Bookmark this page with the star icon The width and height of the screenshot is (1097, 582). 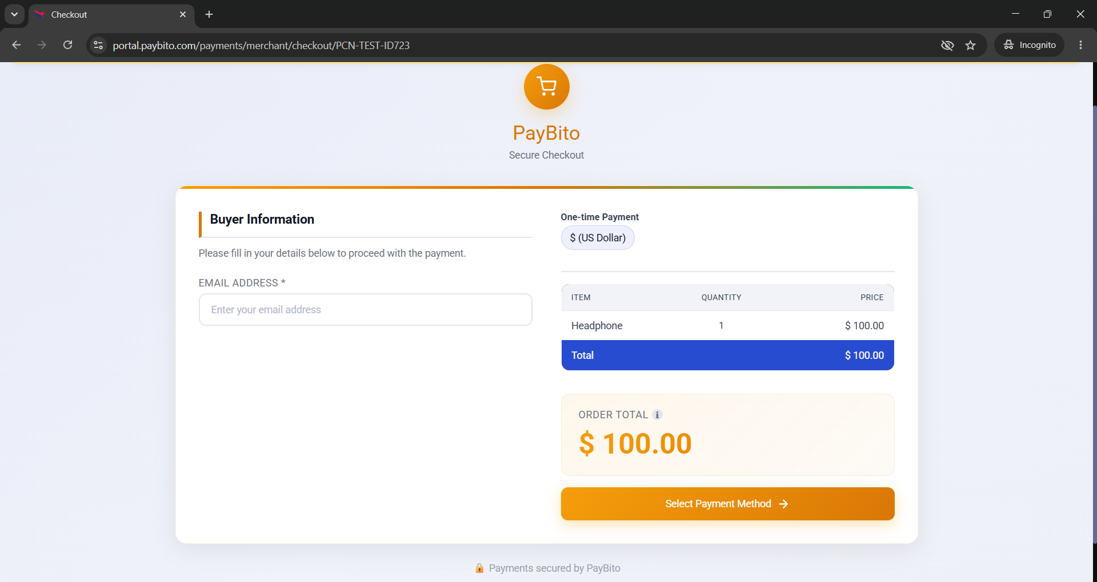click(970, 45)
